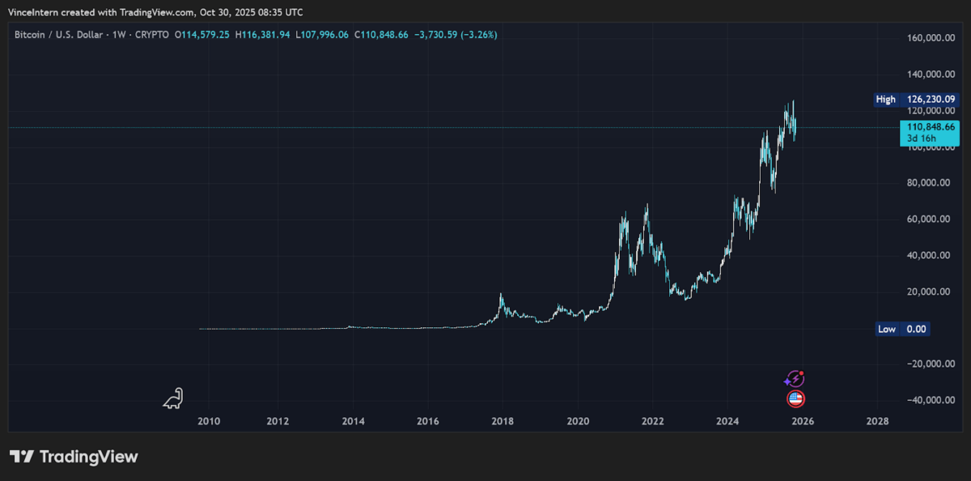Image resolution: width=971 pixels, height=481 pixels.
Task: Click the -3,730.59 (-3.26%) change value
Action: coord(456,35)
